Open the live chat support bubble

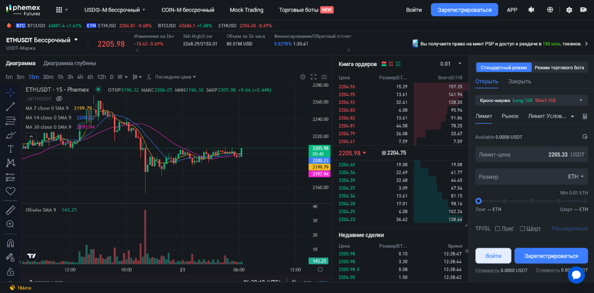tap(576, 275)
